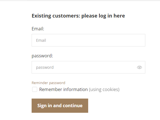Click Sign in and continue button
Image resolution: width=160 pixels, height=120 pixels.
(x=60, y=106)
